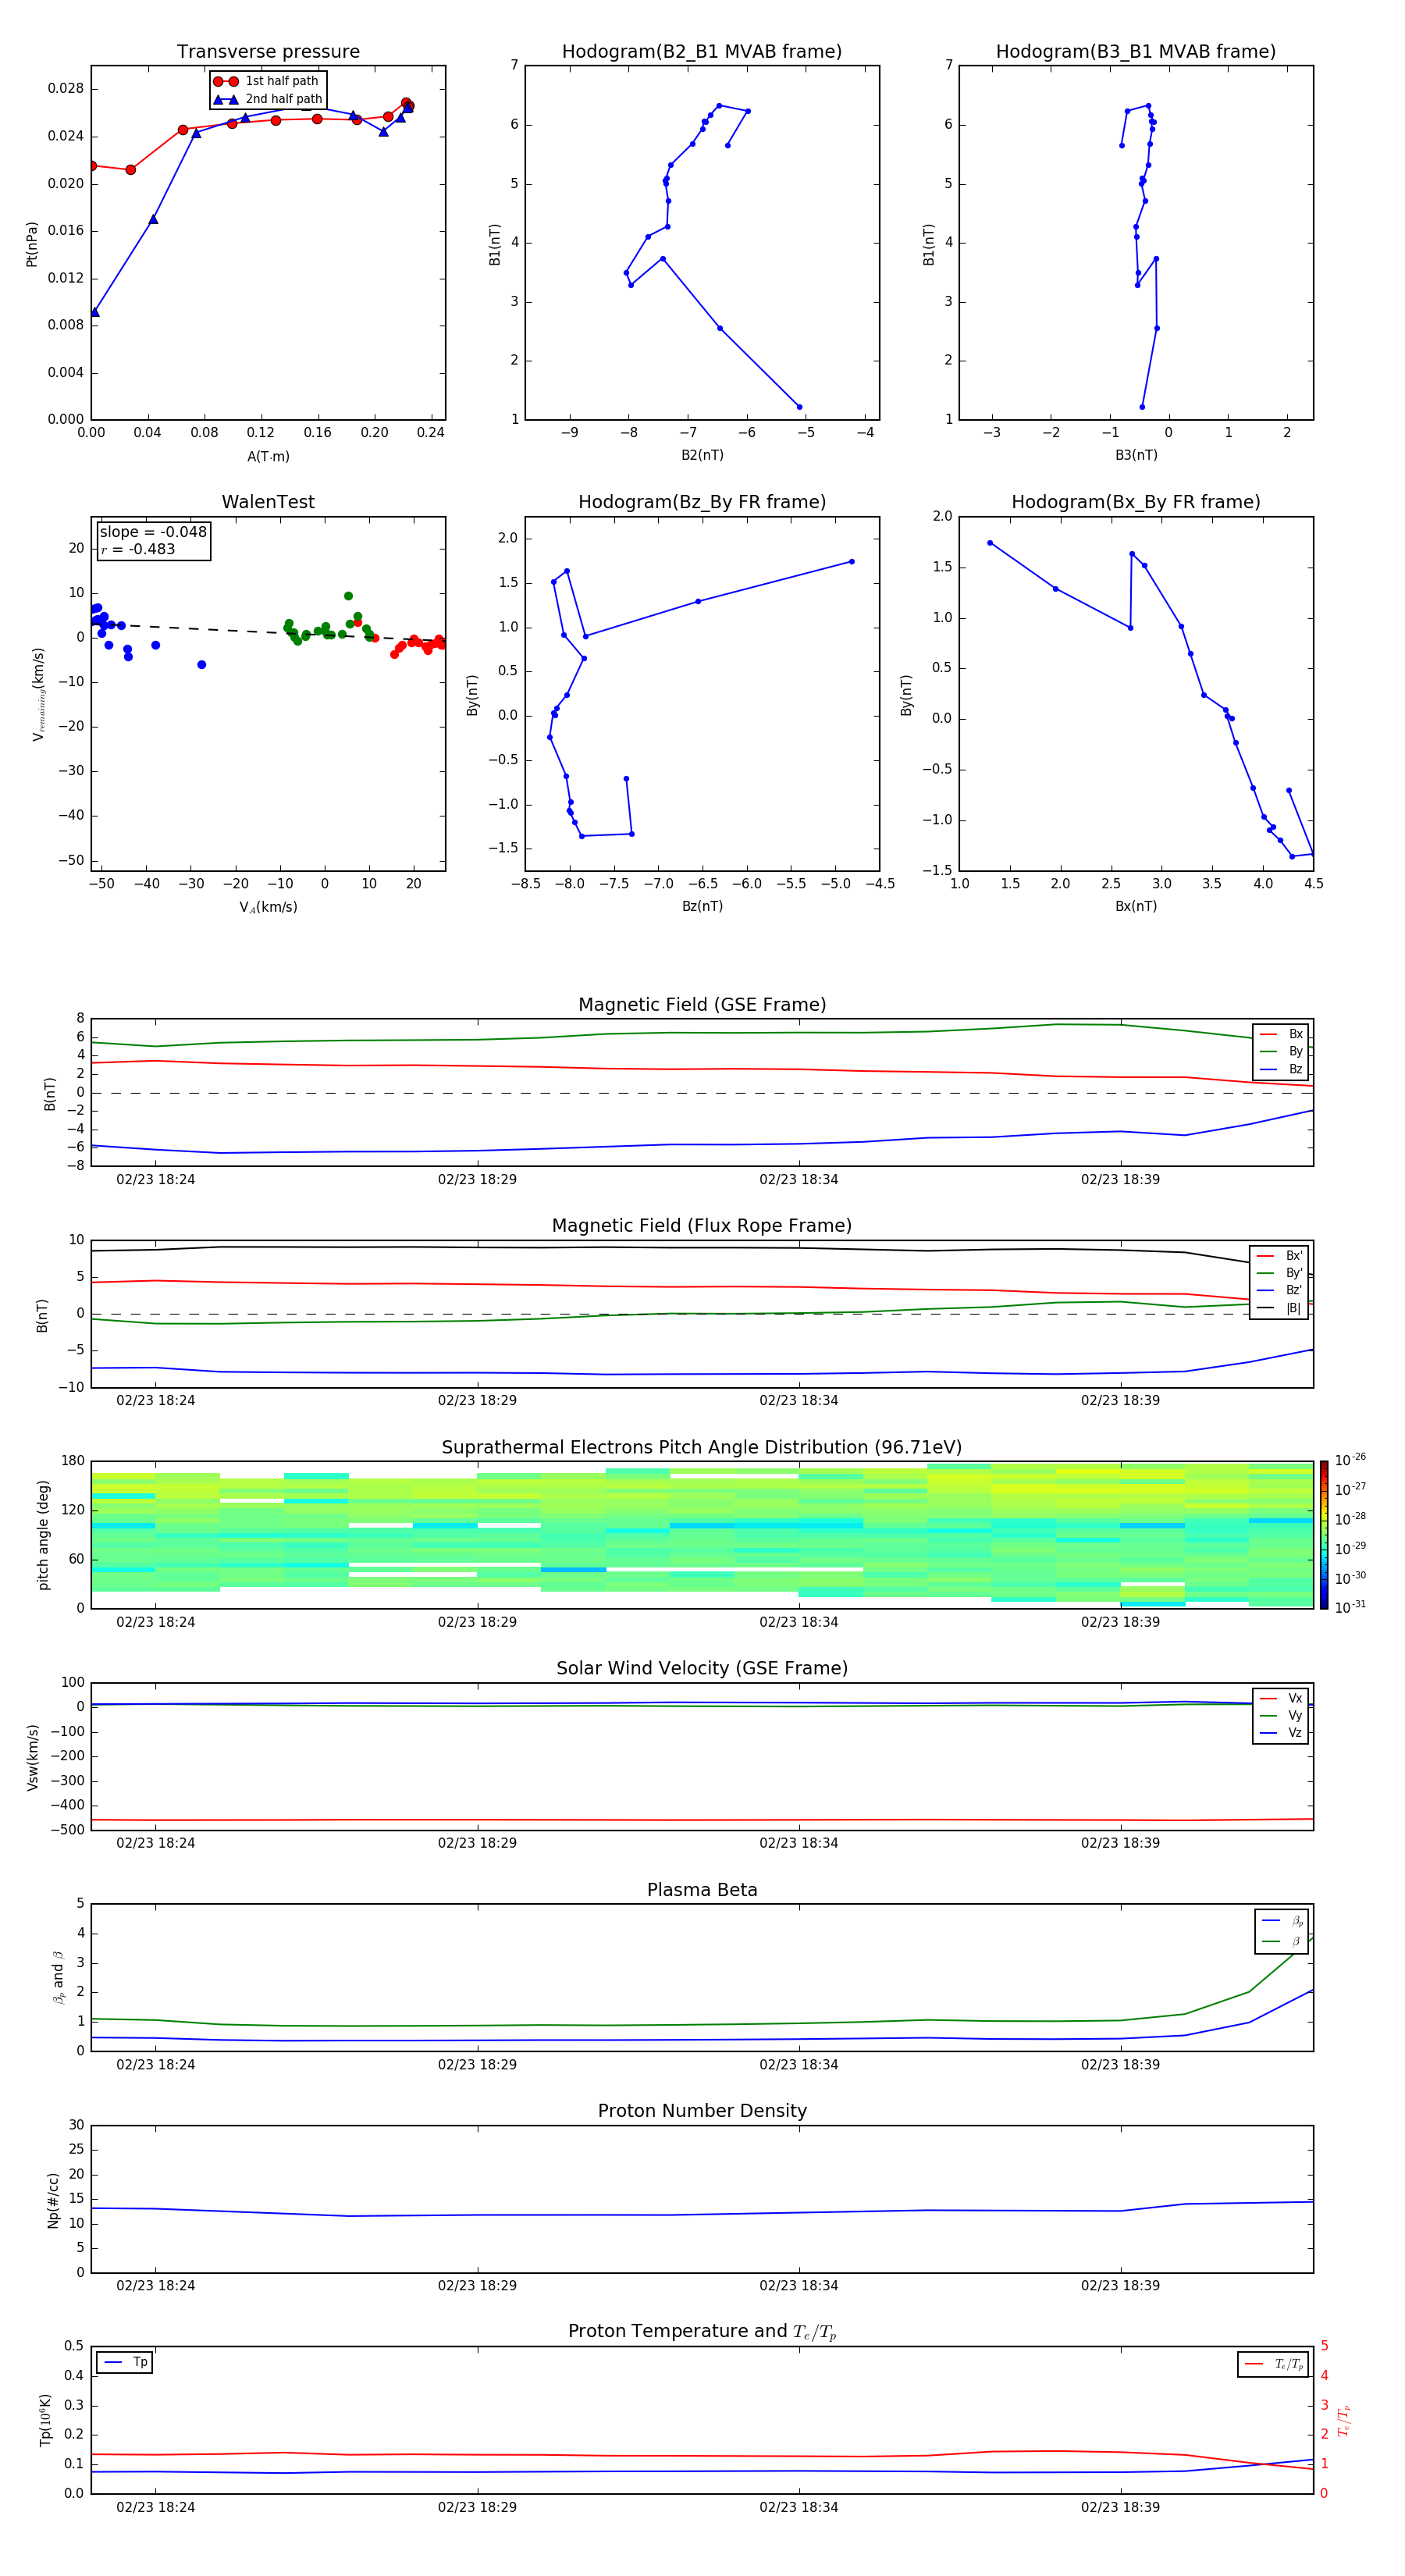Image resolution: width=1405 pixels, height=2576 pixels.
Task: Click the '10^-26' colorbar tick label
Action: click(1350, 1460)
